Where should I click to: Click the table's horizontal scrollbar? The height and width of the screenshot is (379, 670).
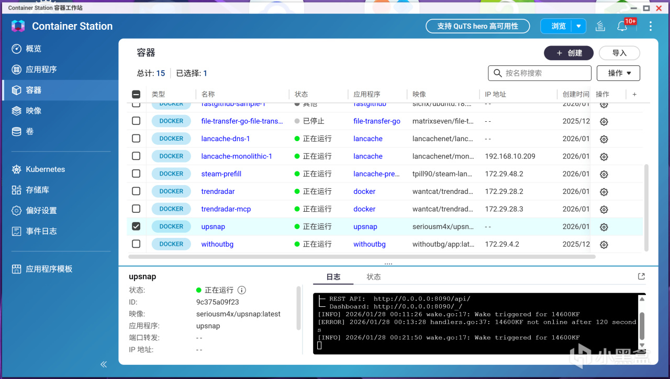[362, 257]
